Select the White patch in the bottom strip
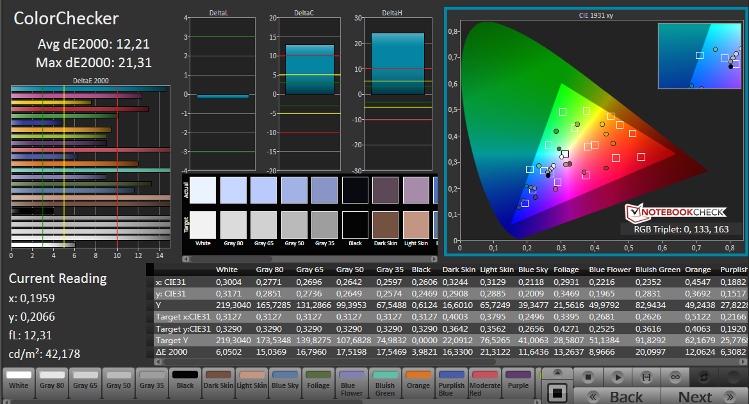 coord(19,380)
